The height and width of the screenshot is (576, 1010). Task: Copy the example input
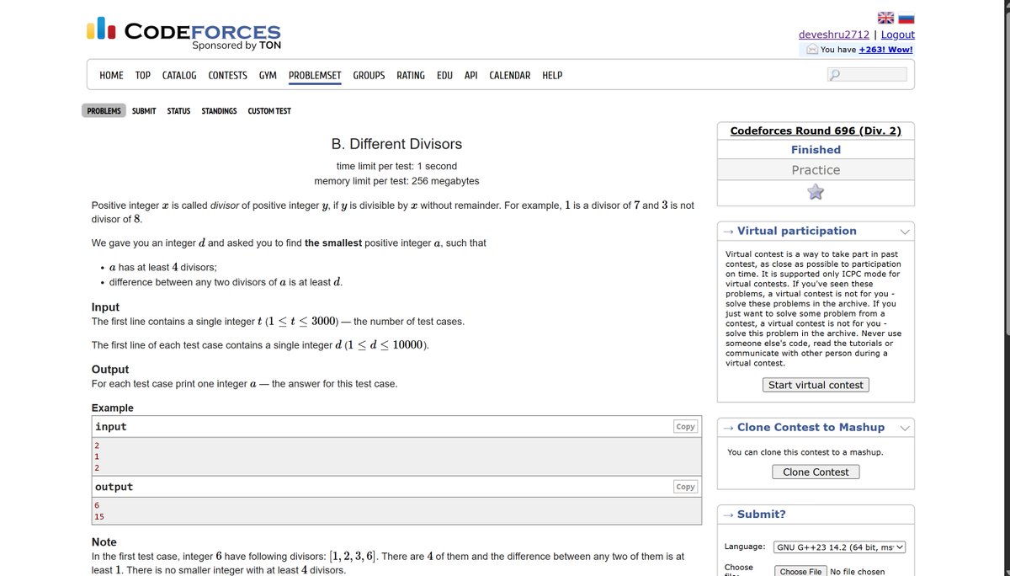click(686, 427)
